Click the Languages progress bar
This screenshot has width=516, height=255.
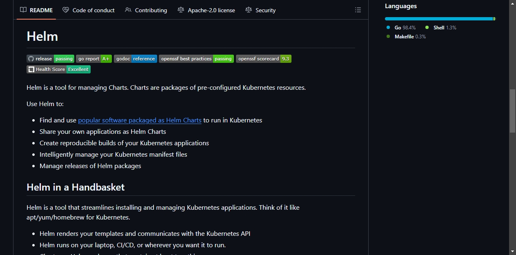(x=440, y=19)
